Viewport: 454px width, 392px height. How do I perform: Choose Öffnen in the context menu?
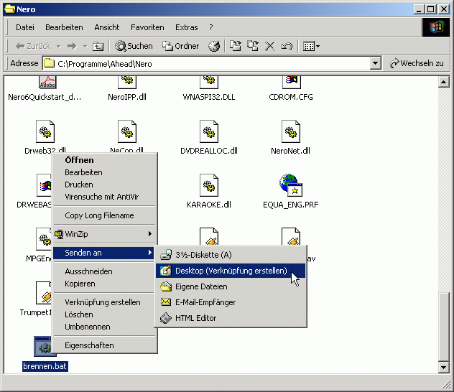coord(105,160)
